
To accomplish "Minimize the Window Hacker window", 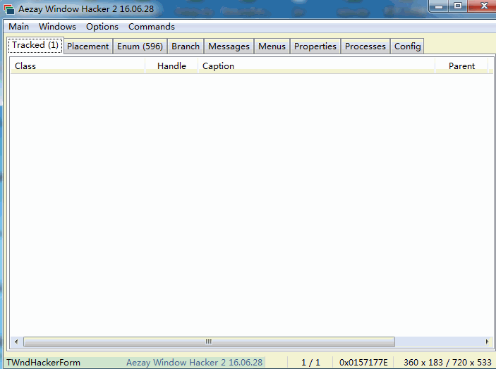I will pyautogui.click(x=438, y=6).
